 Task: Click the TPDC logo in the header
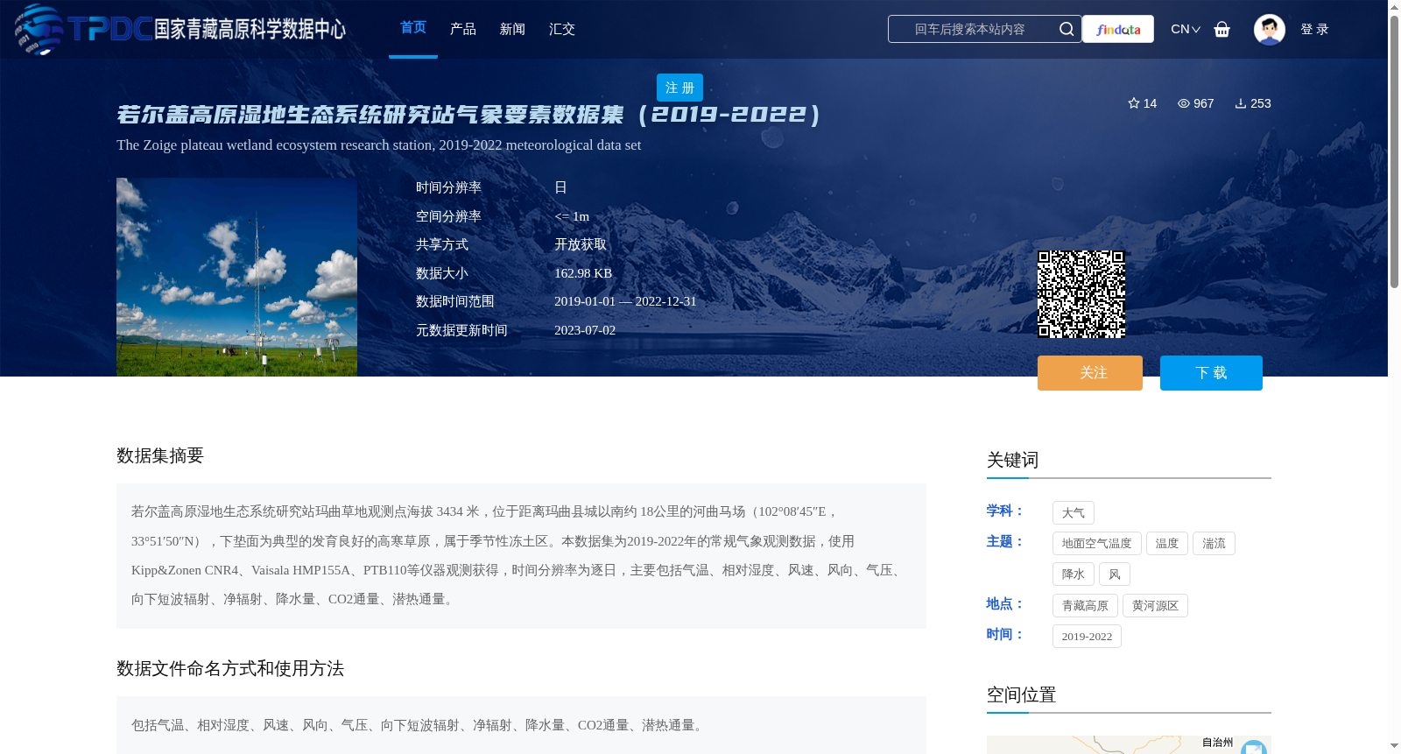point(180,29)
